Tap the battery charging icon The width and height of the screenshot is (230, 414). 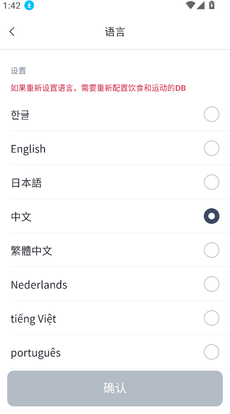(212, 5)
